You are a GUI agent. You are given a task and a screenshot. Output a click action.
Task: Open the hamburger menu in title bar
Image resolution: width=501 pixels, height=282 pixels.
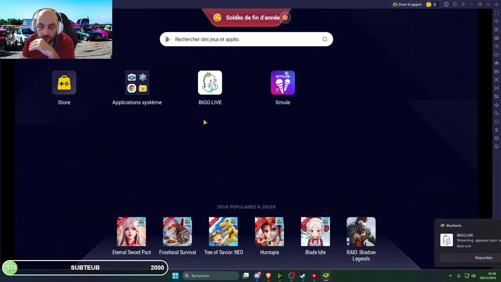pos(463,4)
